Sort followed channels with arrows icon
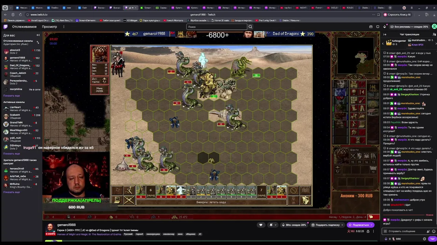The height and width of the screenshot is (245, 437). [x=38, y=42]
